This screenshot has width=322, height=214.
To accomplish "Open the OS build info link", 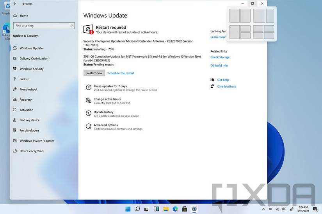I will [219, 65].
